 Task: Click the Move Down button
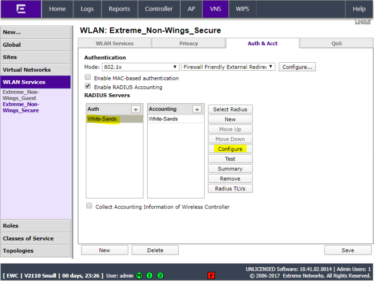230,139
